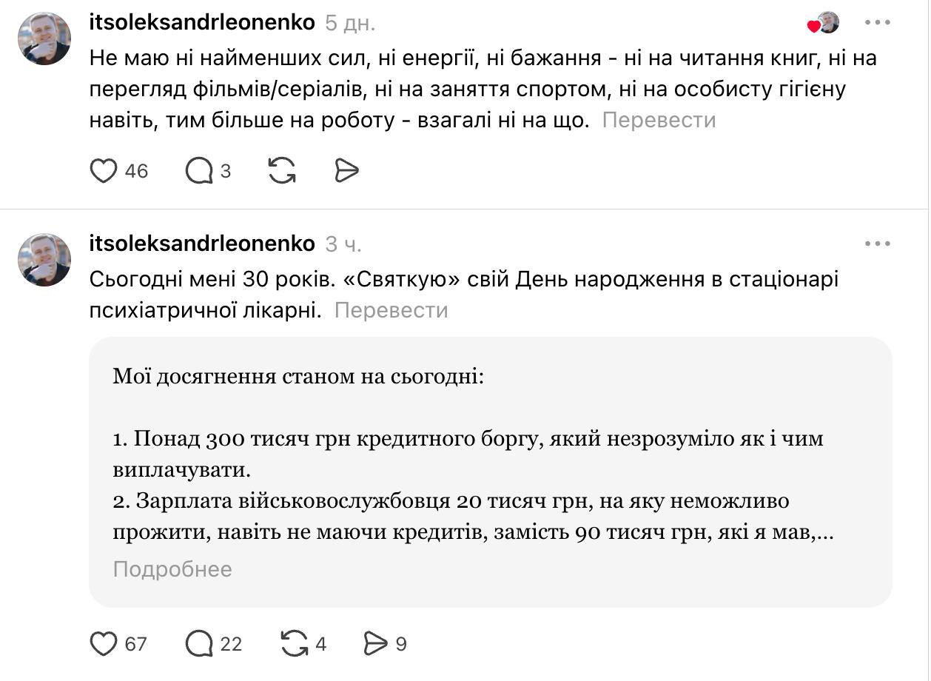Open the three-dot menu on the first post
931x681 pixels.
click(878, 22)
